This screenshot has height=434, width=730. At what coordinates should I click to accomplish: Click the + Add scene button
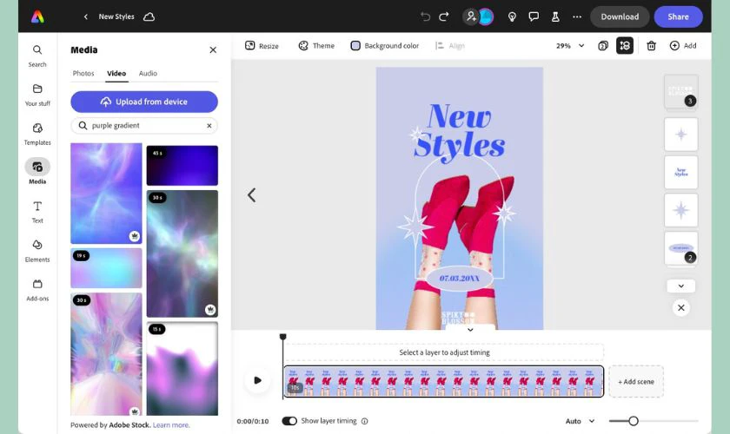[636, 381]
